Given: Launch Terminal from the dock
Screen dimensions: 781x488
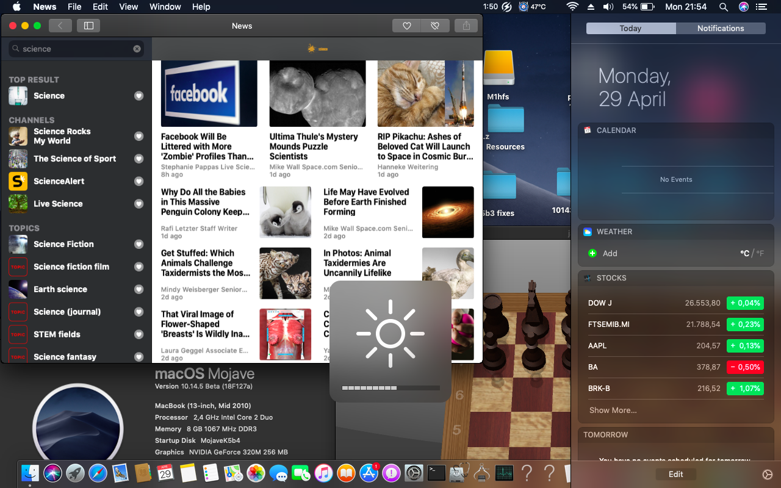Looking at the screenshot, I should click(436, 473).
